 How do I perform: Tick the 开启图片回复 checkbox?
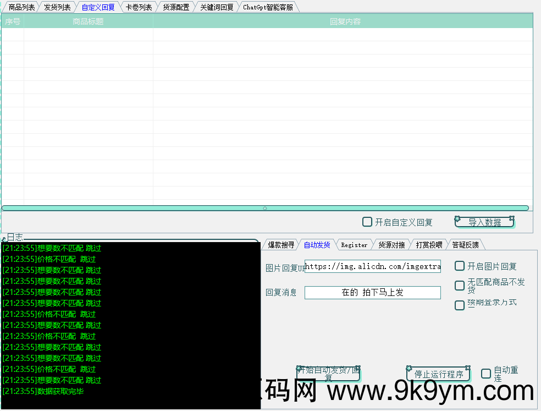pyautogui.click(x=460, y=266)
